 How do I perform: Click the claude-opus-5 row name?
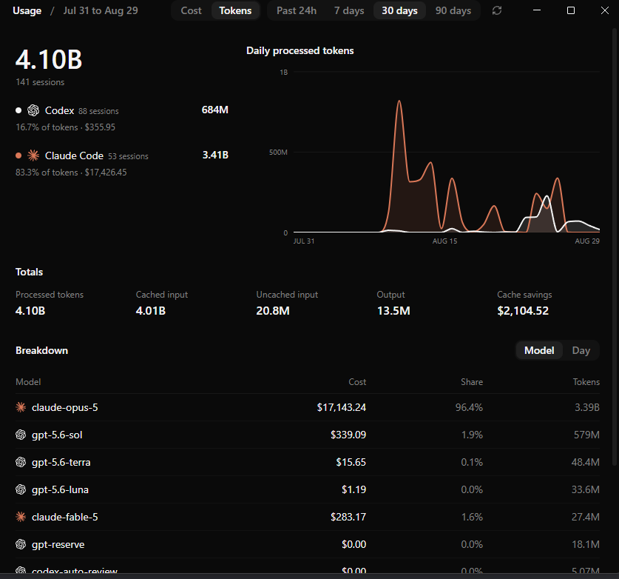[65, 407]
